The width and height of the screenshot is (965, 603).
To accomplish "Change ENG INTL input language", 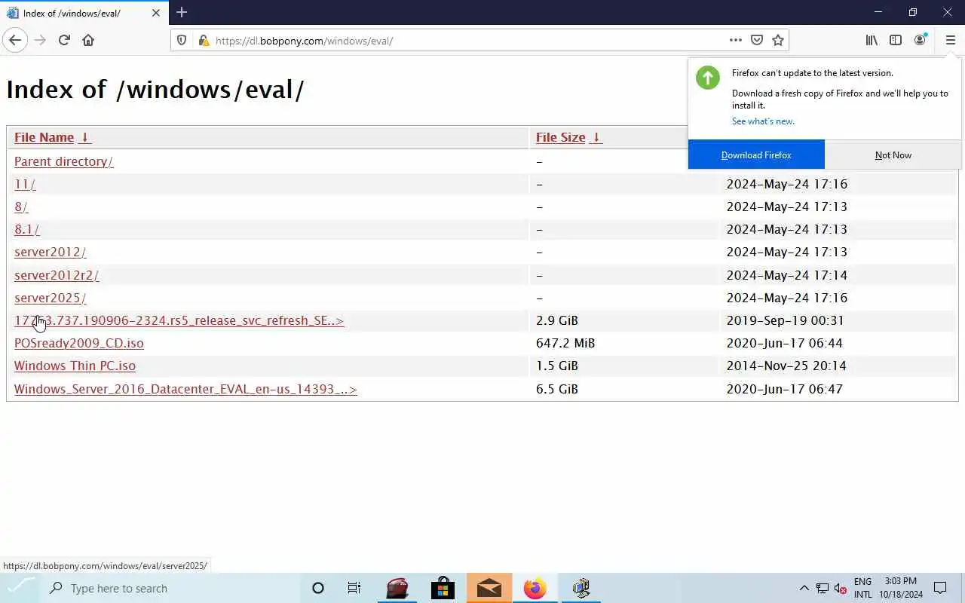I will coord(863,588).
